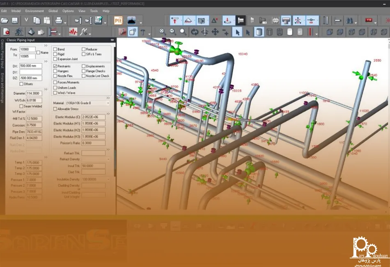The height and width of the screenshot is (267, 390).
Task: Click the running man error check icon
Action: click(x=18, y=32)
